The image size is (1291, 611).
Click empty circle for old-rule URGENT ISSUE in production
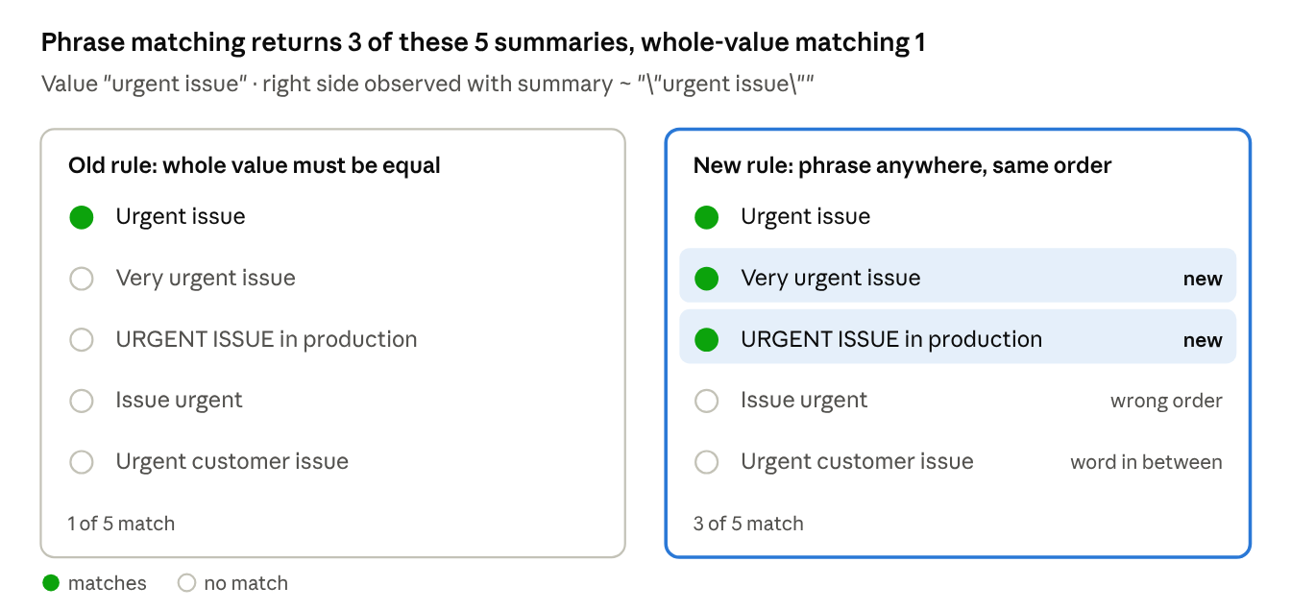pyautogui.click(x=82, y=339)
